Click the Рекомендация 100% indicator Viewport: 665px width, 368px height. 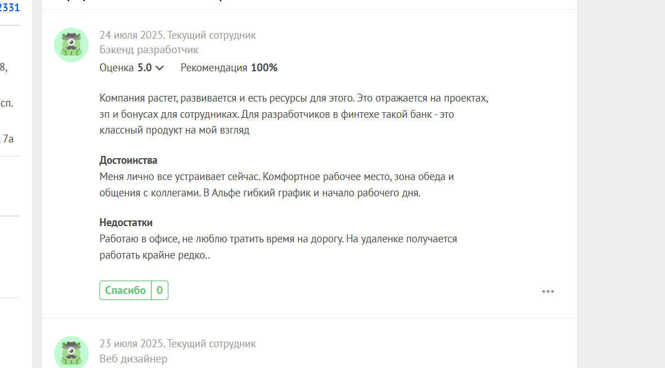pyautogui.click(x=229, y=68)
